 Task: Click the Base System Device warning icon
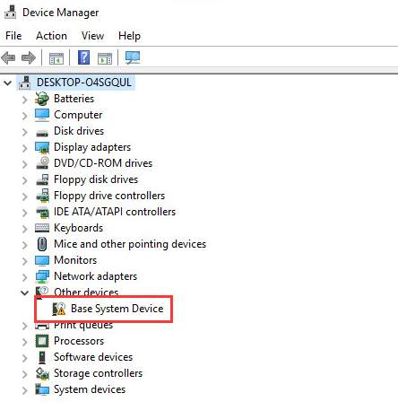pyautogui.click(x=59, y=309)
